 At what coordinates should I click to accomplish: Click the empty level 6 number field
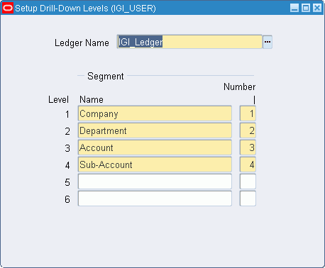point(248,199)
